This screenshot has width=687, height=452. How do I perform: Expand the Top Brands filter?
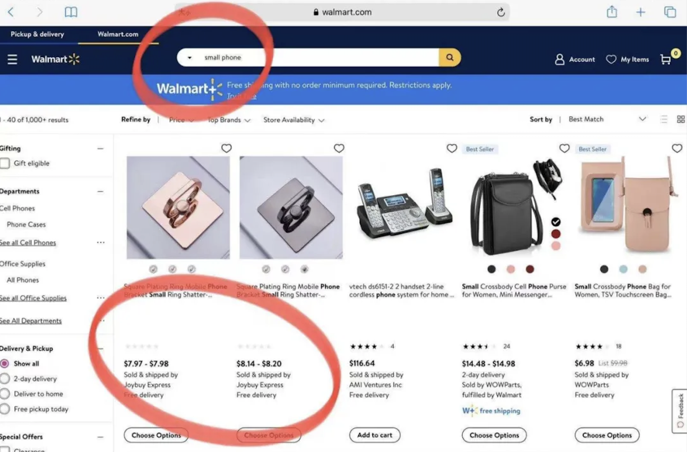click(x=229, y=120)
